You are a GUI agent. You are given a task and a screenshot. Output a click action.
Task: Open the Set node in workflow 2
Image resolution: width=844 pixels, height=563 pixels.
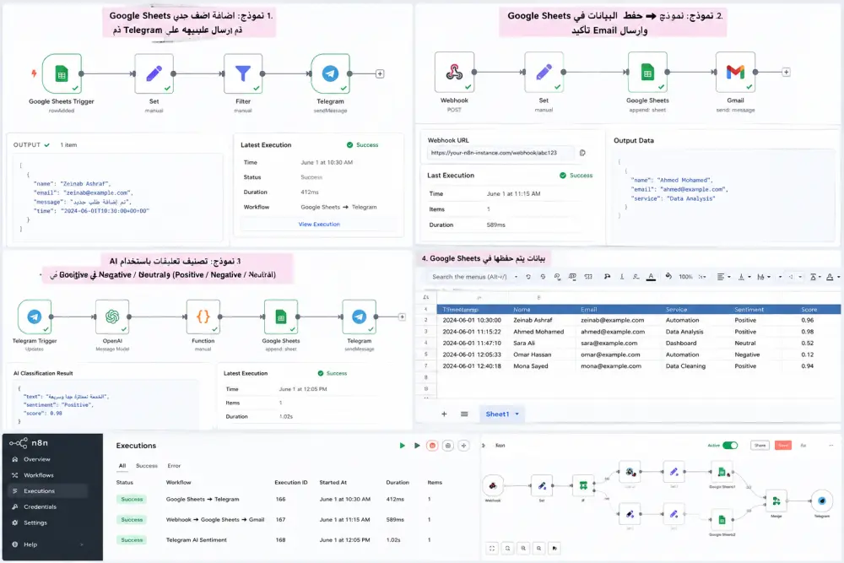(544, 72)
